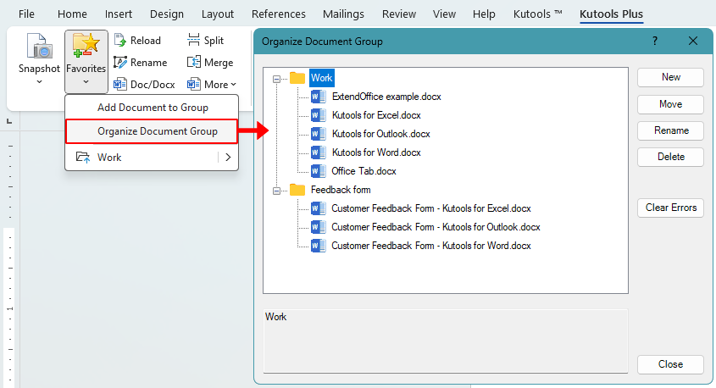Click the description box showing Work
The width and height of the screenshot is (716, 388).
(446, 341)
